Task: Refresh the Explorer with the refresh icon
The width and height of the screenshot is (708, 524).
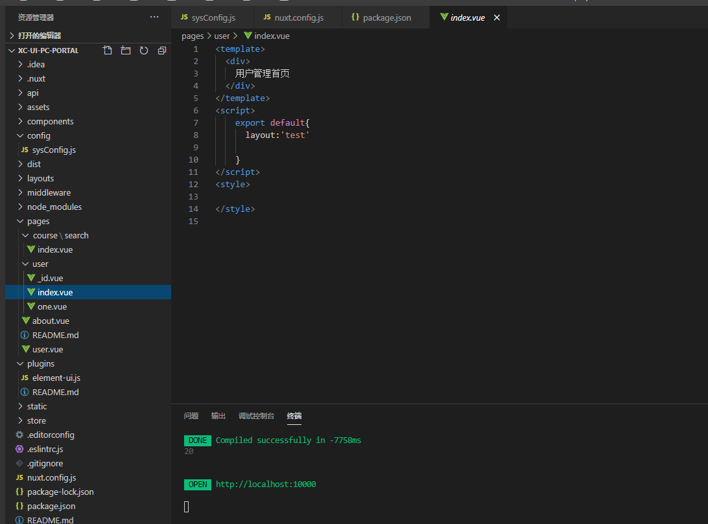Action: tap(143, 50)
